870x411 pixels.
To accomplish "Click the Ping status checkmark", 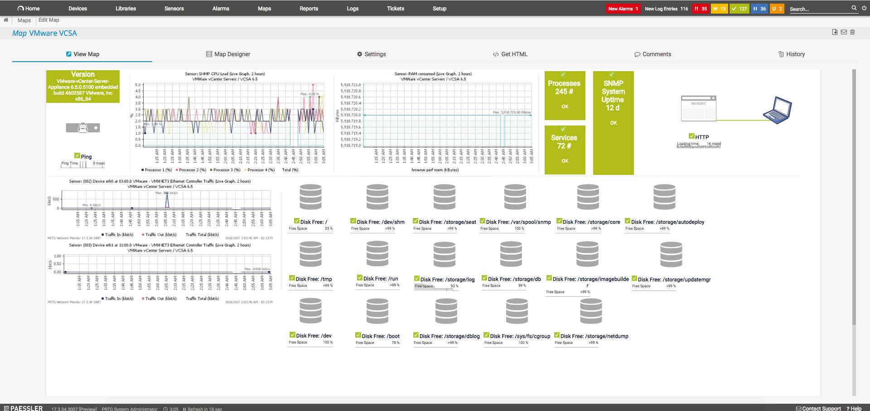I will tap(77, 155).
